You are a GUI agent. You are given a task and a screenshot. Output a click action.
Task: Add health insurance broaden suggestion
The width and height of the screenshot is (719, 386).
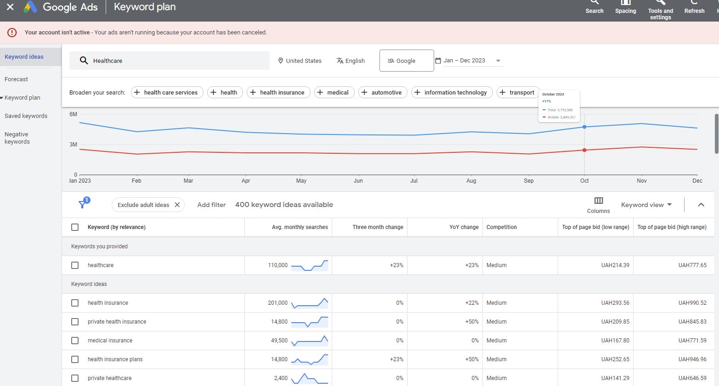click(278, 92)
